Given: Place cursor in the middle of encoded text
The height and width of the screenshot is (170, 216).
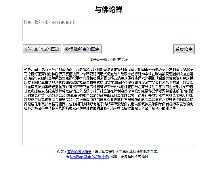Looking at the screenshot, I should (x=108, y=89).
